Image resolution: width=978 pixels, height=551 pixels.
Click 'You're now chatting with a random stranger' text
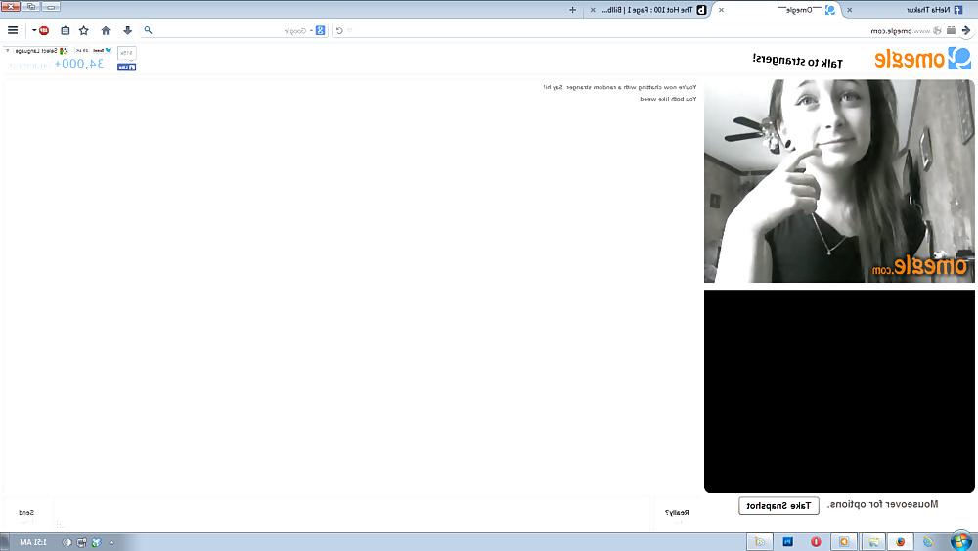point(620,87)
